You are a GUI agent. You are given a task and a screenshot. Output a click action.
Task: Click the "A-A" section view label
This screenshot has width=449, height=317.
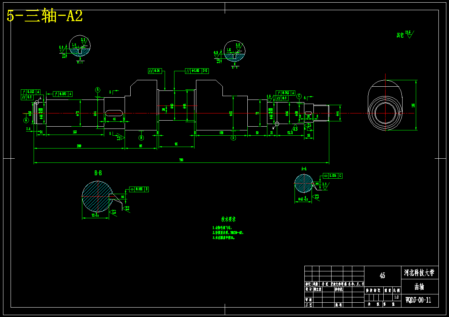click(x=304, y=169)
